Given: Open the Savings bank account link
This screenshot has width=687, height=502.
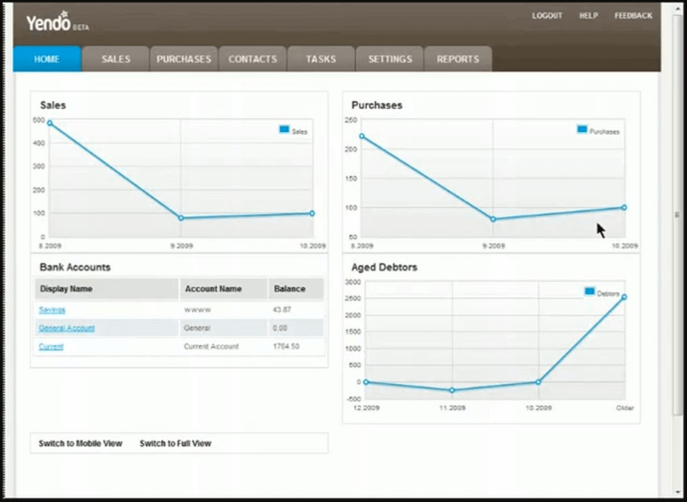Looking at the screenshot, I should (52, 309).
